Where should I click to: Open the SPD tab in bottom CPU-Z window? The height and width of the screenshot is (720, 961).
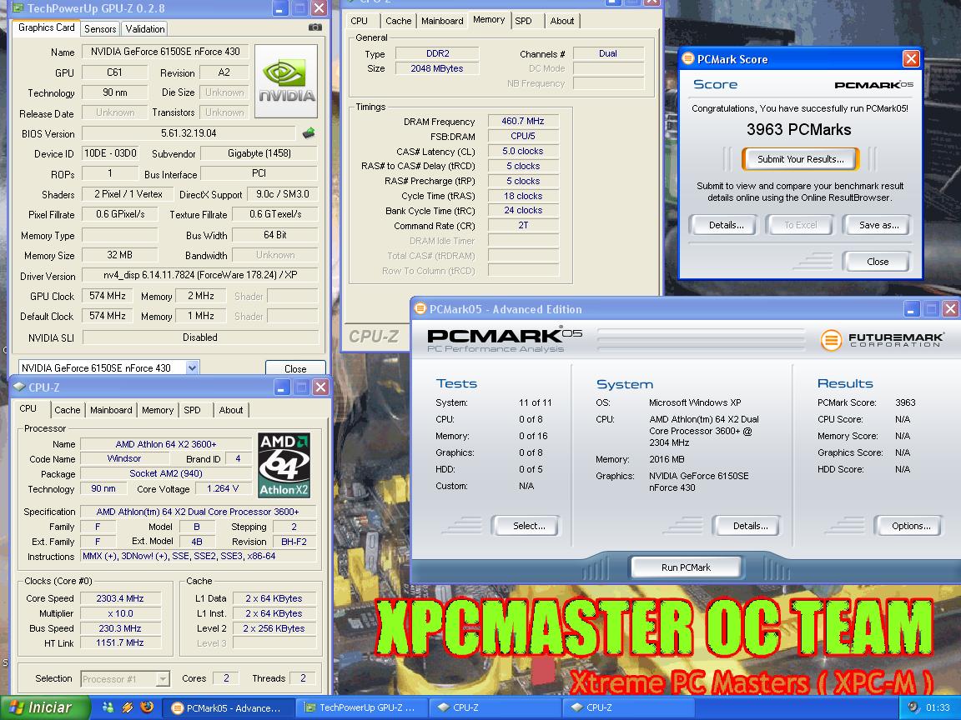pos(193,410)
